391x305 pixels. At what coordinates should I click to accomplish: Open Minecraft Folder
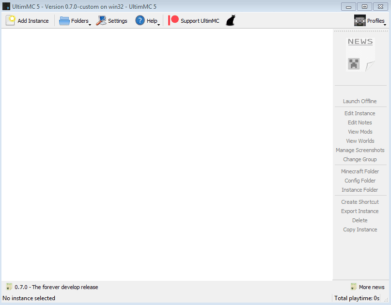click(360, 171)
